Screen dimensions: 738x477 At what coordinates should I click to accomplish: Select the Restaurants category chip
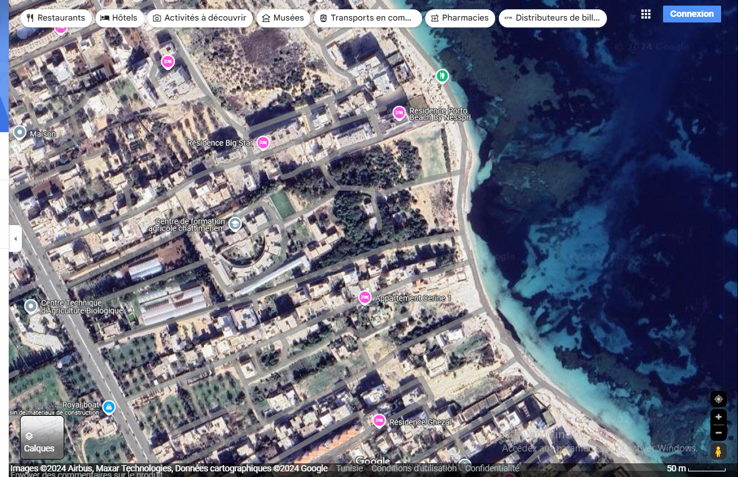tap(56, 18)
